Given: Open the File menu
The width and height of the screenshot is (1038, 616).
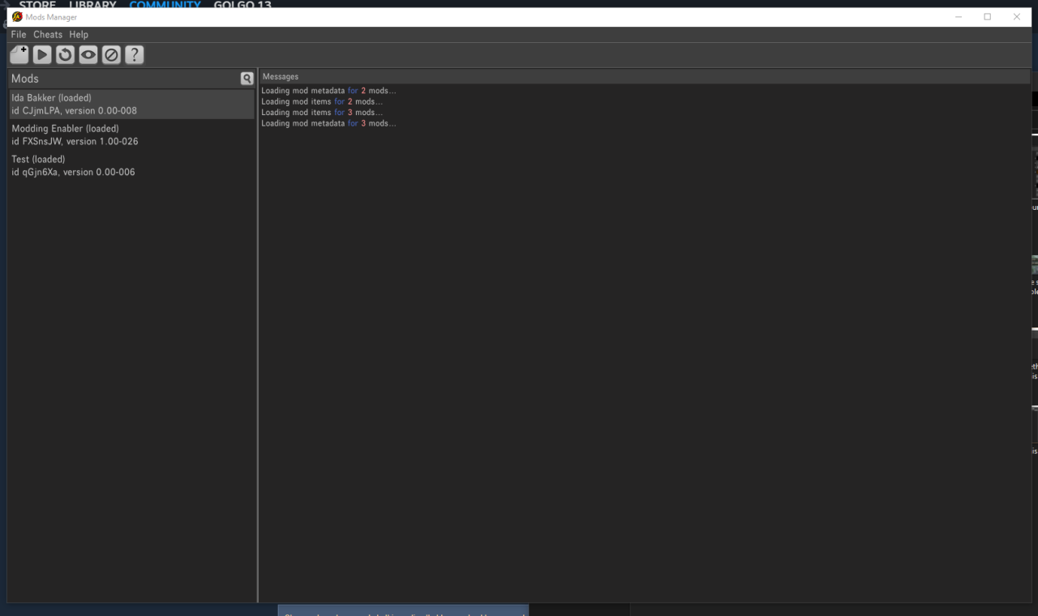Looking at the screenshot, I should (19, 35).
